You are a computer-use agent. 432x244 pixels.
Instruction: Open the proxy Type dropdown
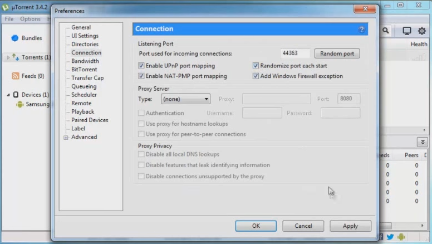tap(186, 99)
